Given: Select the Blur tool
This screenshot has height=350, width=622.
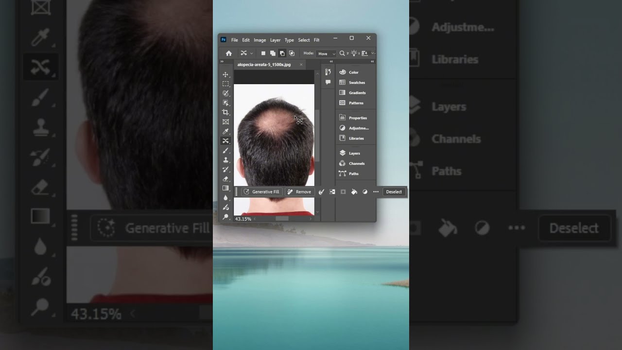Looking at the screenshot, I should [225, 198].
